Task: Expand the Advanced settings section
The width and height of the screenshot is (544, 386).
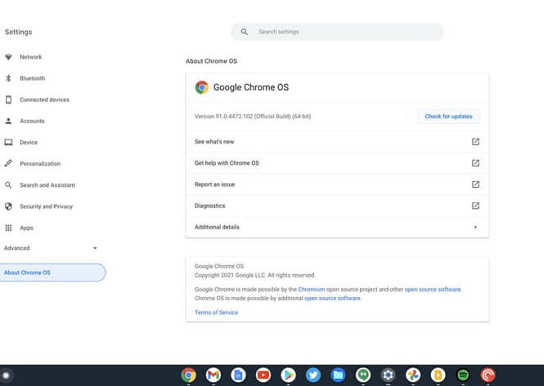Action: pyautogui.click(x=49, y=248)
